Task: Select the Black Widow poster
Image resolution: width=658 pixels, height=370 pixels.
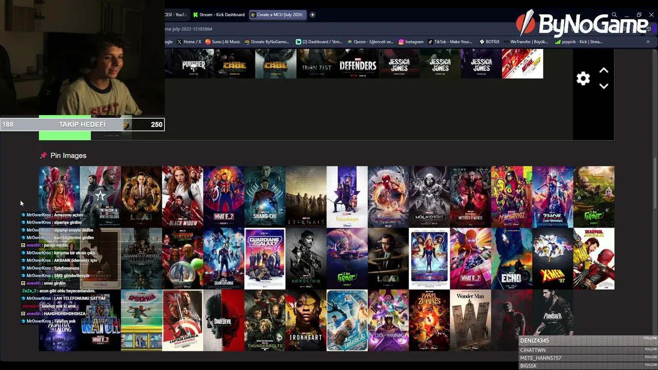Action: pos(182,197)
